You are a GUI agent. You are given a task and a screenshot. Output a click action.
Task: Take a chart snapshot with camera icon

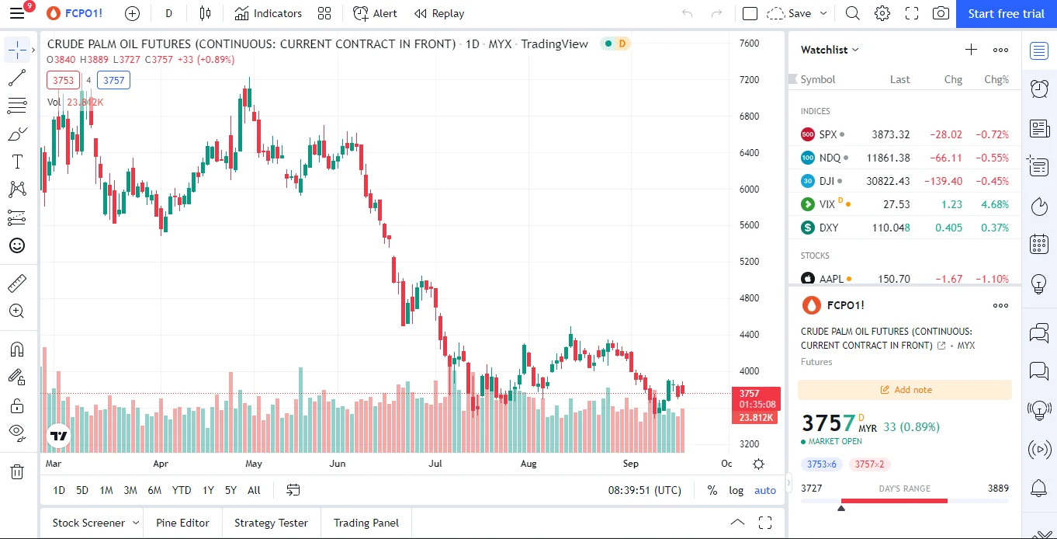coord(941,13)
